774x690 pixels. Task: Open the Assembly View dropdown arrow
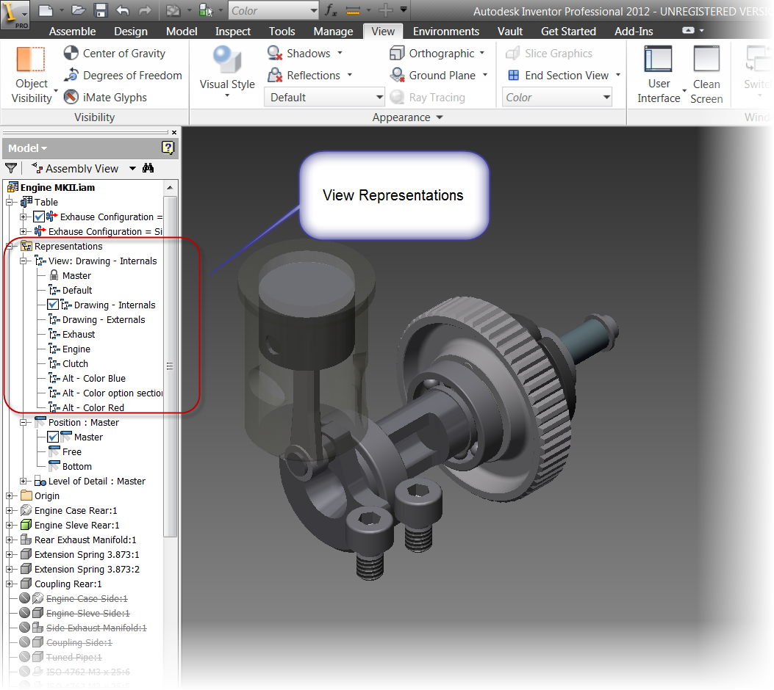(x=132, y=169)
